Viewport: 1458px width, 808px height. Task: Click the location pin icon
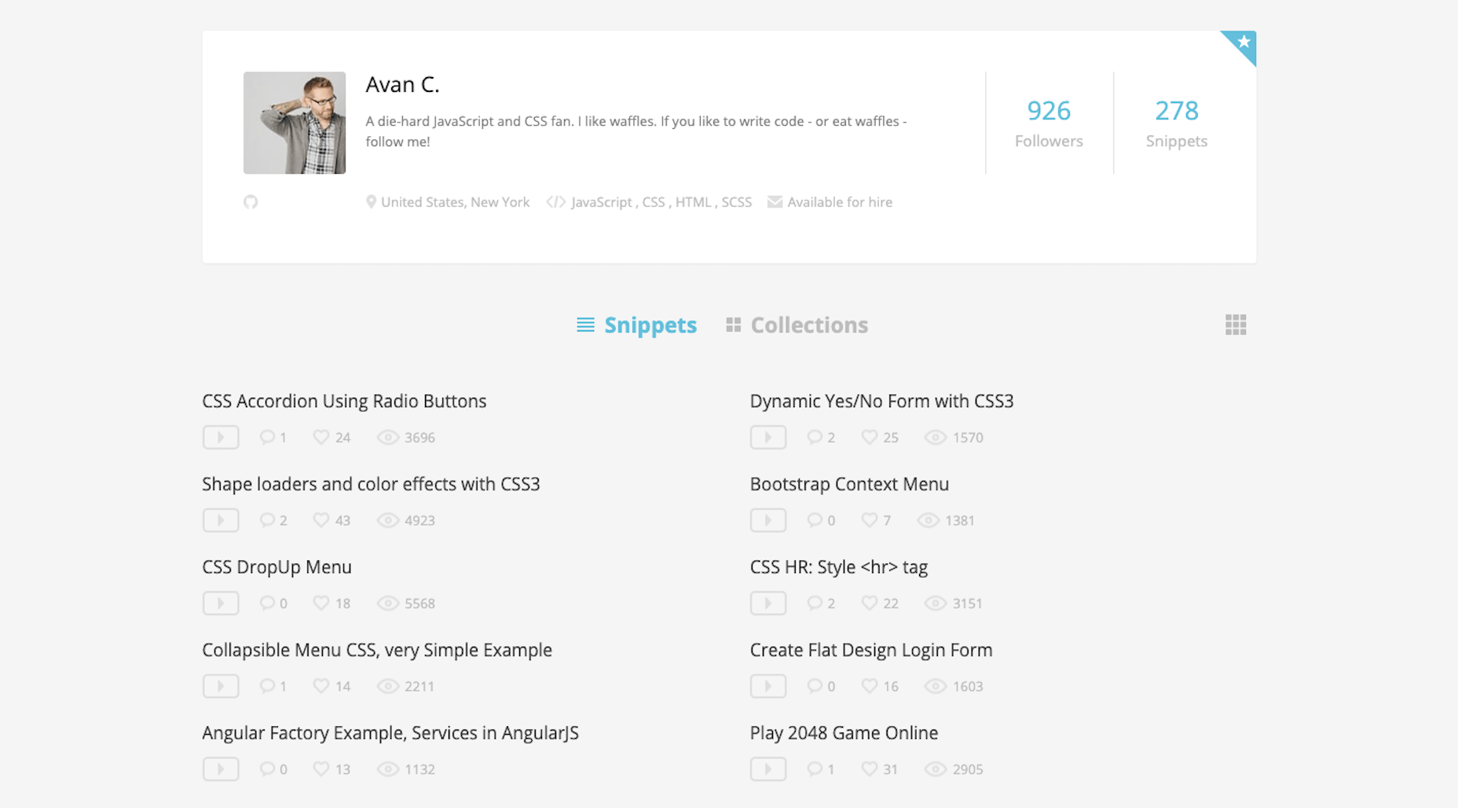[371, 202]
